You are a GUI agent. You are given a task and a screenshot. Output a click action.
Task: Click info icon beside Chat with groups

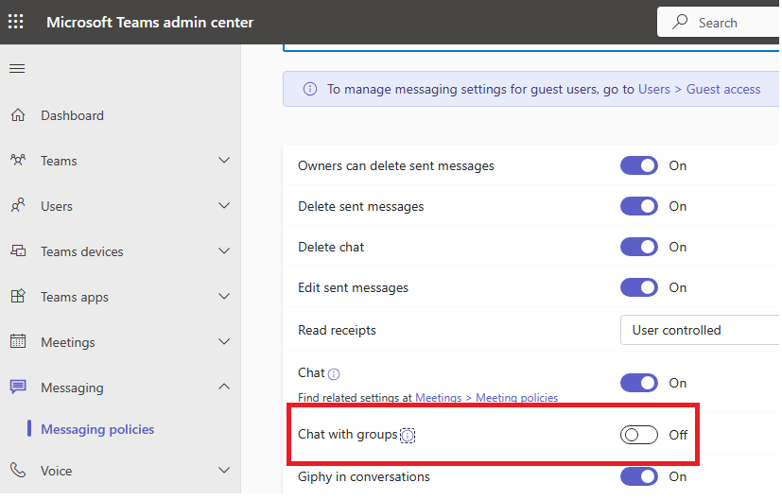(408, 436)
